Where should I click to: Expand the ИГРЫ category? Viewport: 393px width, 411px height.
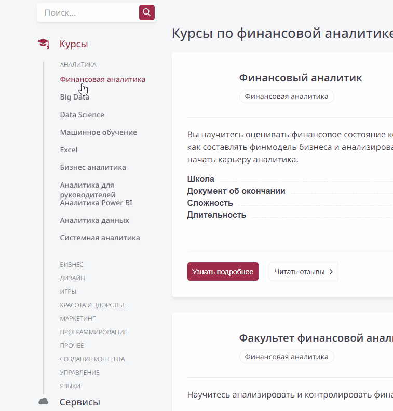pos(68,291)
